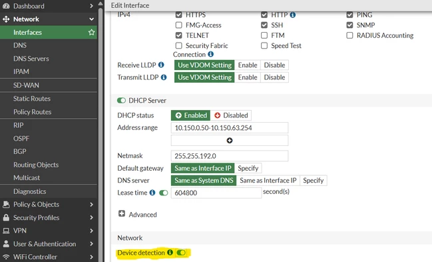Image resolution: width=432 pixels, height=262 pixels.
Task: Uncheck the HTTP access checkbox
Action: 264,15
